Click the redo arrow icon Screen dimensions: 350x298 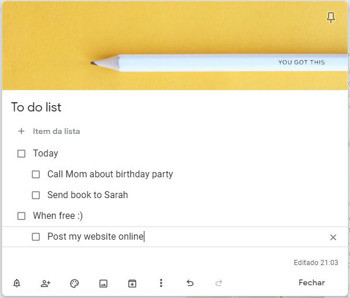coord(219,283)
